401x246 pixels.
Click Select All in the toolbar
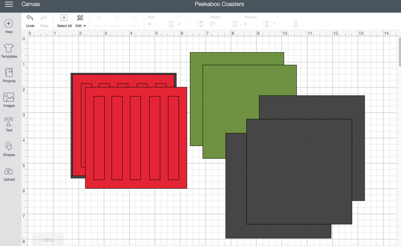[x=64, y=21]
